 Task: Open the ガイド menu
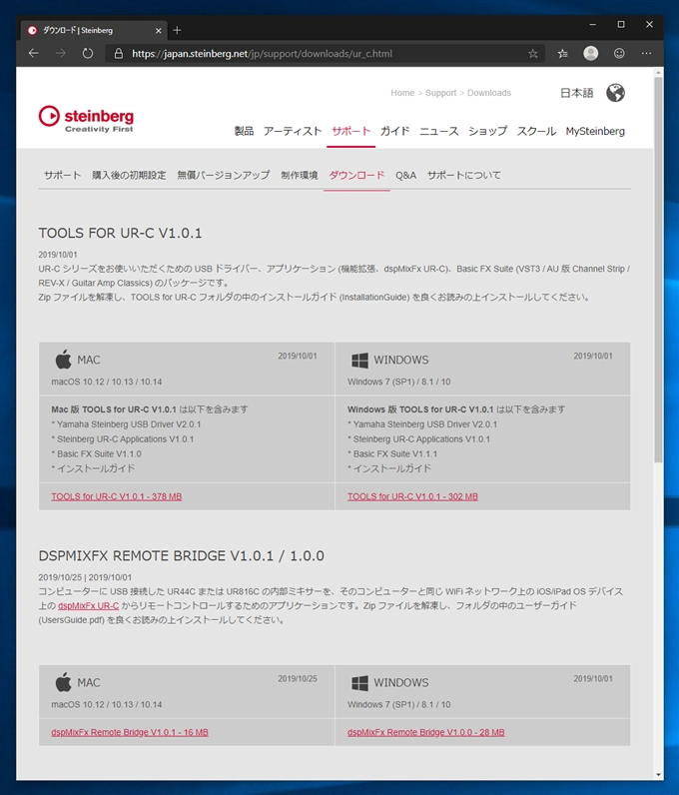395,131
